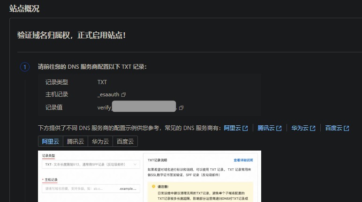Open the 百度云 DNS provider link
The width and height of the screenshot is (362, 202).
pos(337,128)
